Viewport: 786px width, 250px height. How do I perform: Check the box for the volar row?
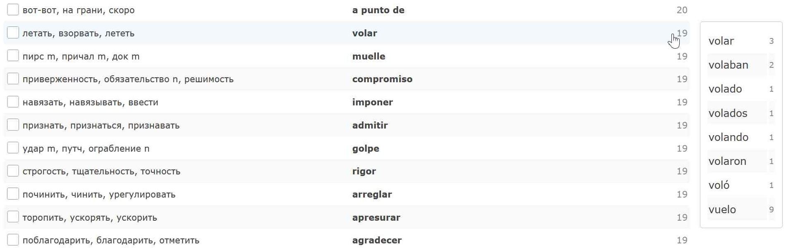pos(13,33)
